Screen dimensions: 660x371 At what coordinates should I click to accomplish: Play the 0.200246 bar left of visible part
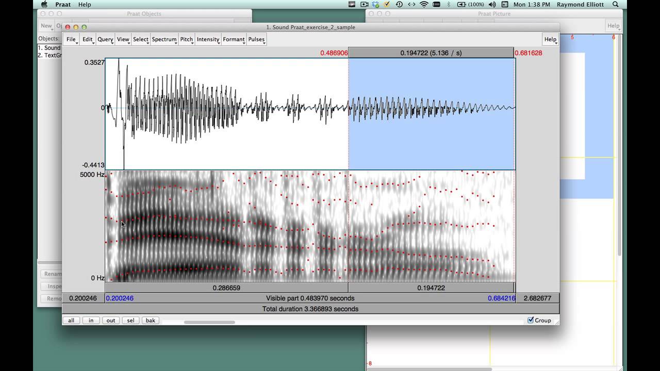pos(83,298)
